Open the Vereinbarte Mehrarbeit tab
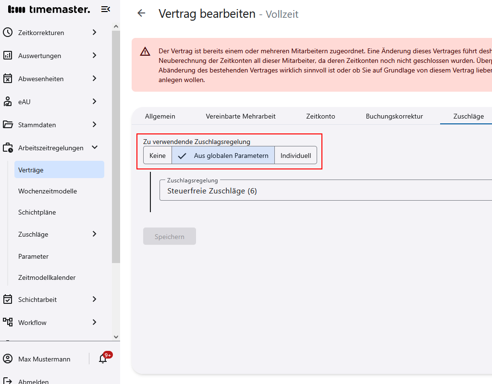 point(241,116)
